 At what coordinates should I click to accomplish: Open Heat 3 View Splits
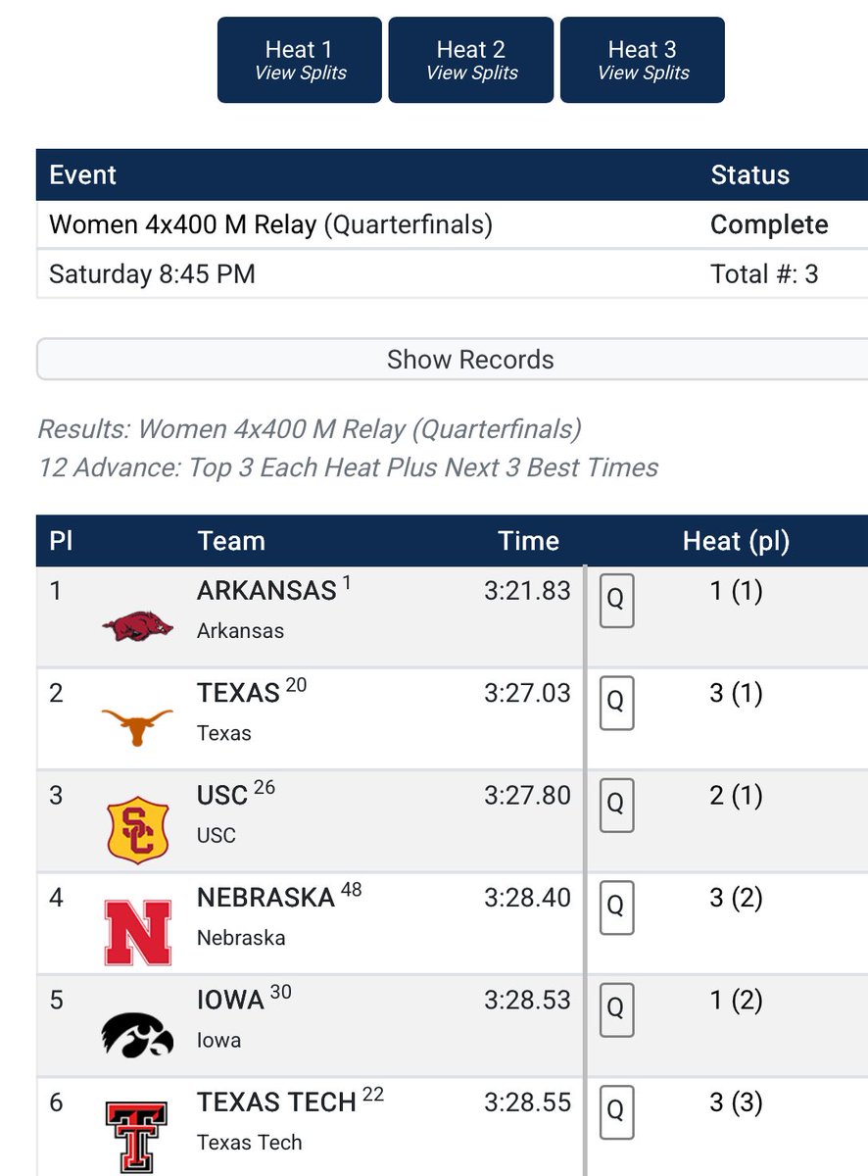point(643,60)
